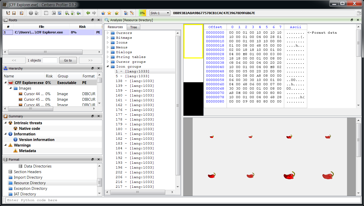Select Native code under Intrinsic threats

30,129
